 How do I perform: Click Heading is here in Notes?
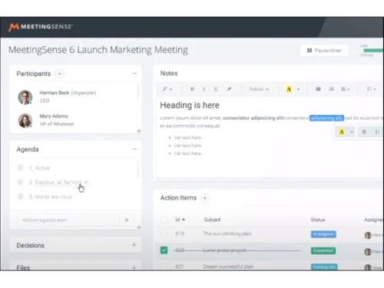[190, 105]
